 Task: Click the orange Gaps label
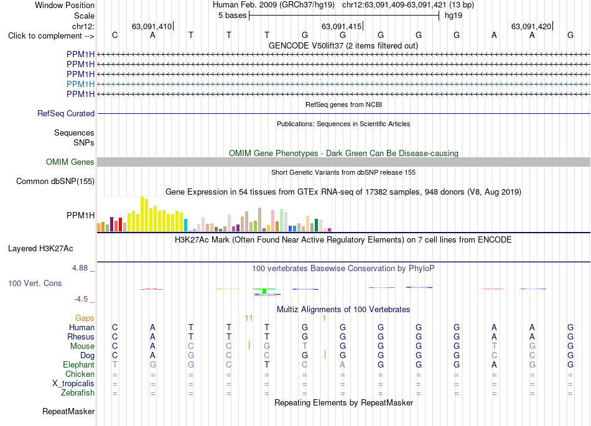click(x=85, y=318)
